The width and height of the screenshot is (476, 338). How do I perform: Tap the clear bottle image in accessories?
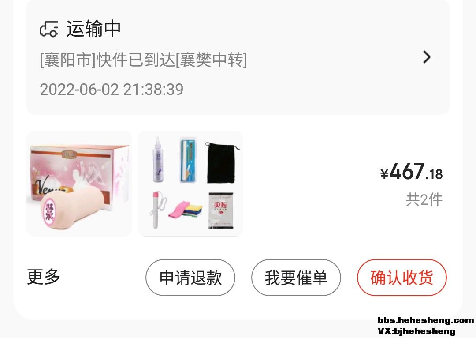[x=158, y=160]
